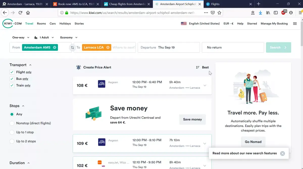303x169 pixels.
Task: Click the Go Nomad button
Action: [253, 142]
